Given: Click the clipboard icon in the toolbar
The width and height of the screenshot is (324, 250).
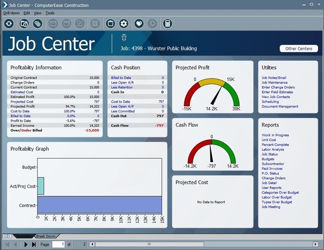Looking at the screenshot, I should [110, 23].
